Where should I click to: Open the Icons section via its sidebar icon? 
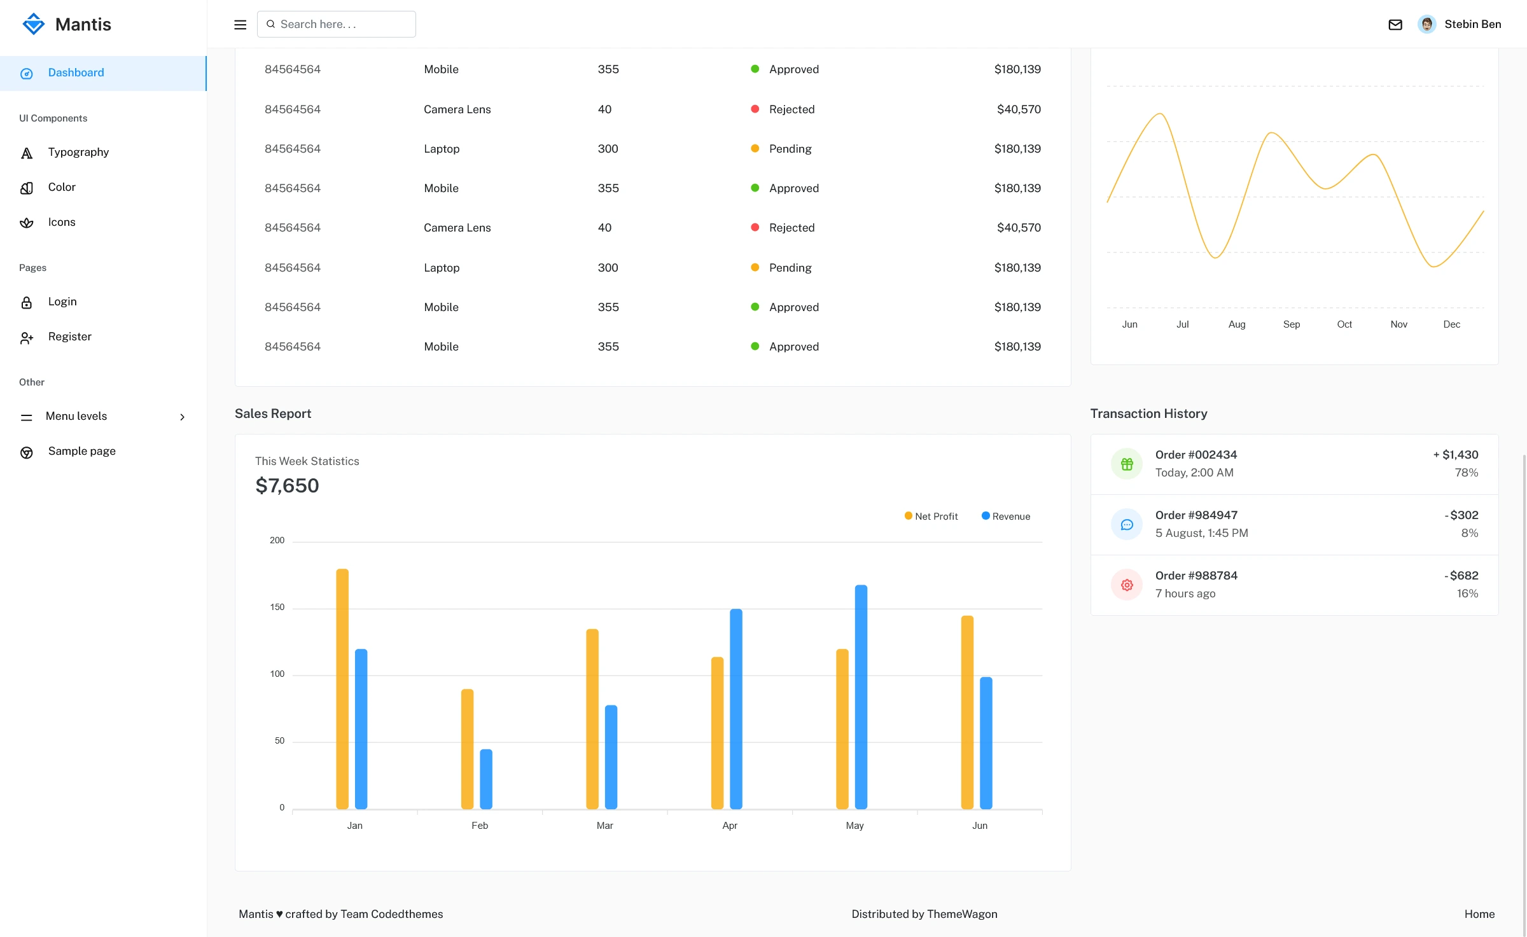[x=26, y=222]
